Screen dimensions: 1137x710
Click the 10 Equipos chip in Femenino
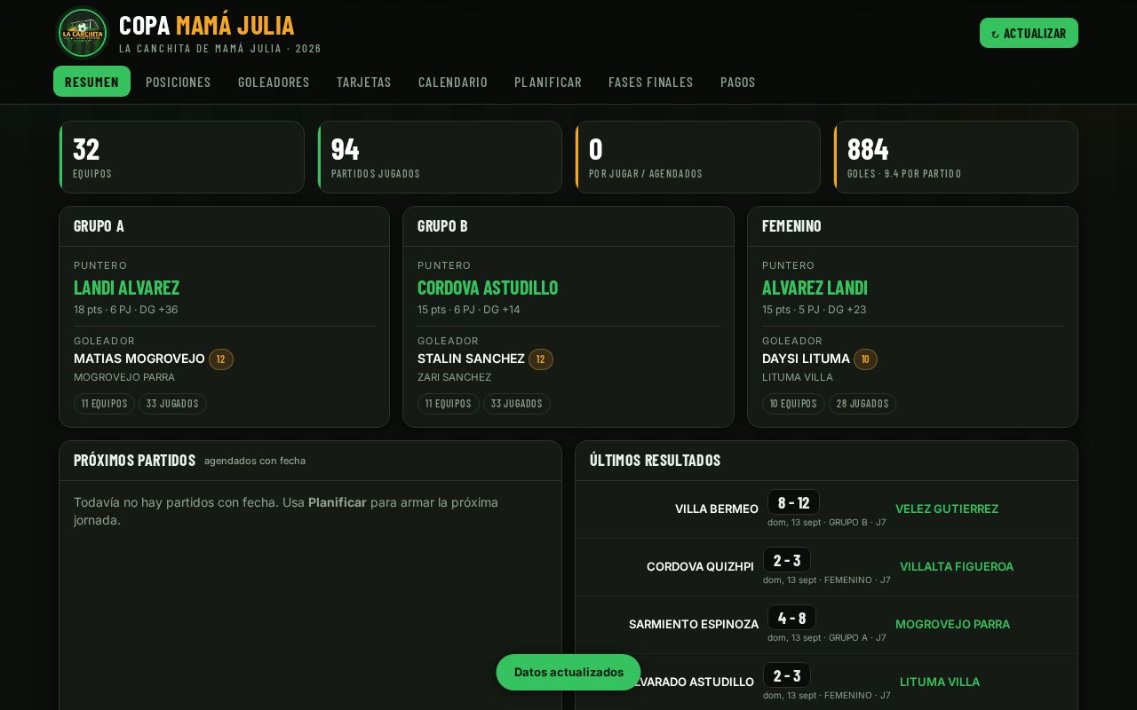(x=793, y=404)
